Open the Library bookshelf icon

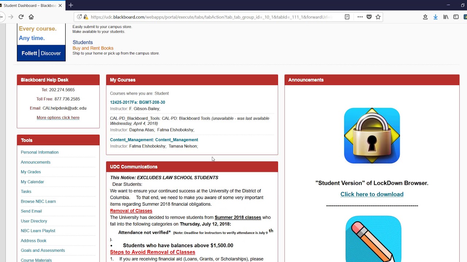coord(446,17)
